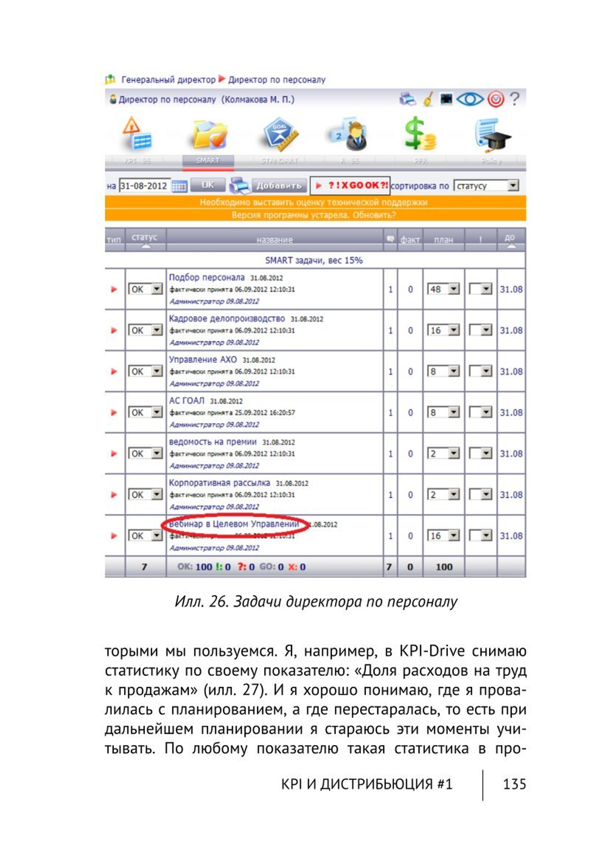Open the SMART tasks folder icon

tap(209, 134)
